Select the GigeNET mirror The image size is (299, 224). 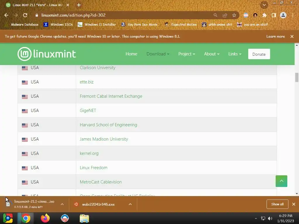click(88, 111)
